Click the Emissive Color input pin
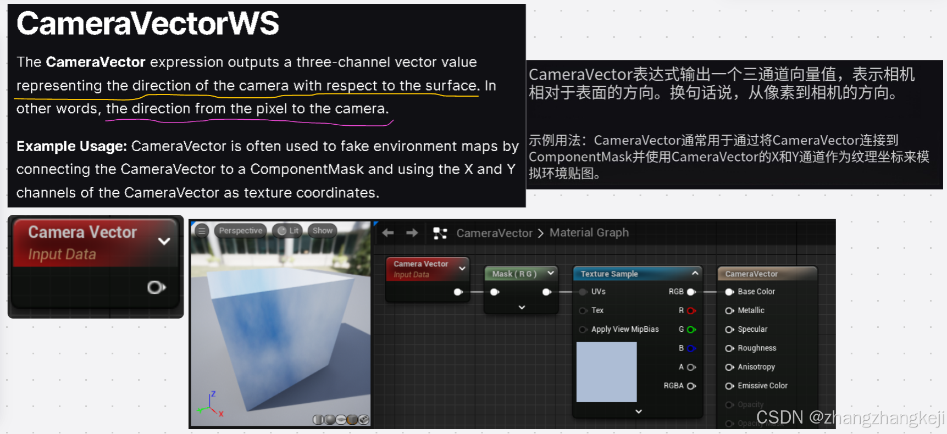This screenshot has height=434, width=947. tap(729, 386)
